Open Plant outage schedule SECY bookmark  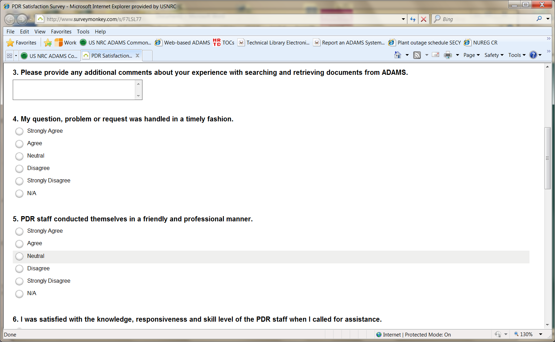(425, 42)
